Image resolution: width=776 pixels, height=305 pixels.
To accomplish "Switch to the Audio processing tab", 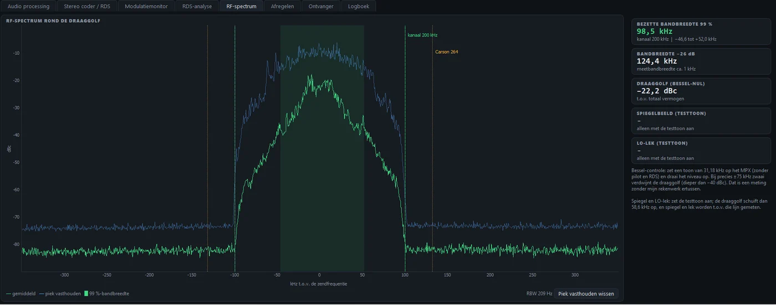I will click(28, 6).
